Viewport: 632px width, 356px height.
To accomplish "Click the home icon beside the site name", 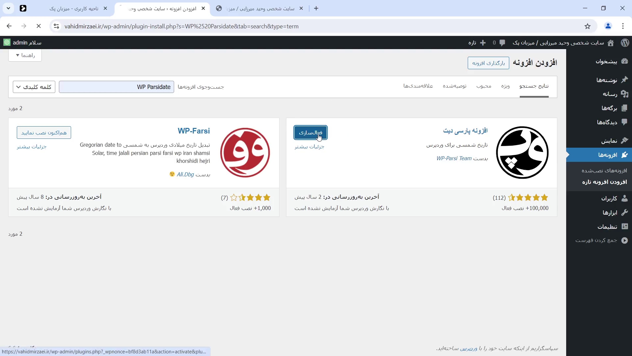I will (611, 43).
